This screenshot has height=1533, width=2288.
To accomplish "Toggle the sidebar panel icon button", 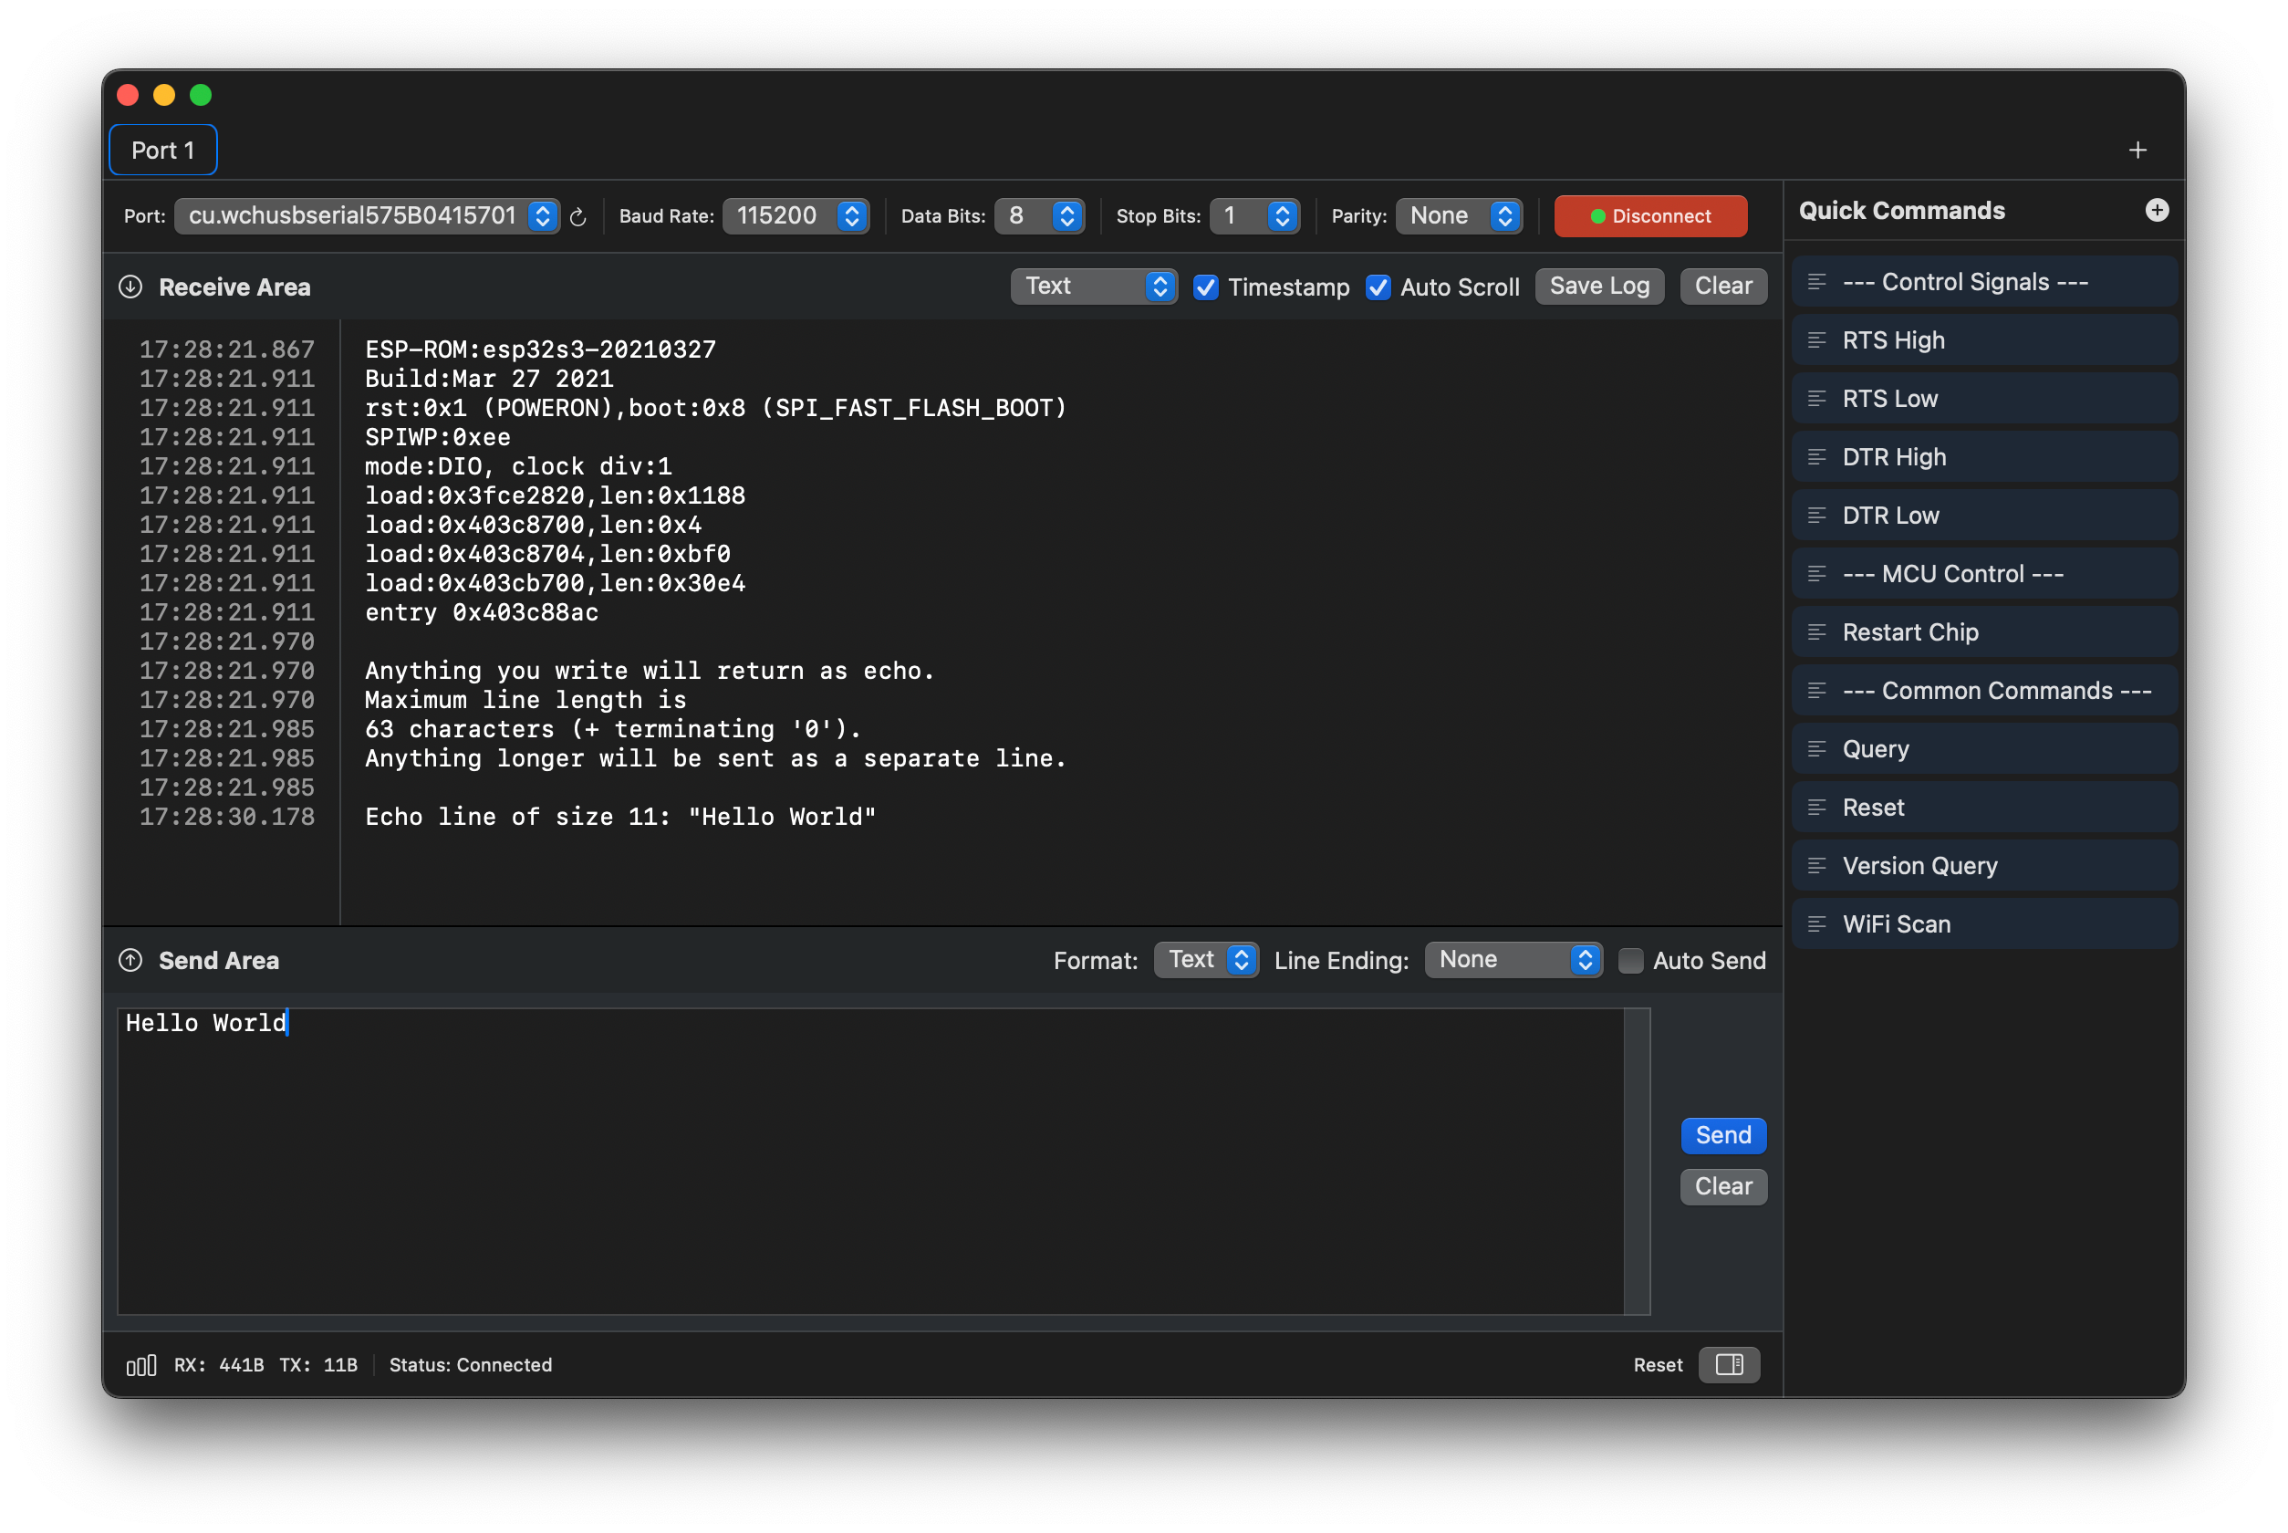I will click(1728, 1365).
